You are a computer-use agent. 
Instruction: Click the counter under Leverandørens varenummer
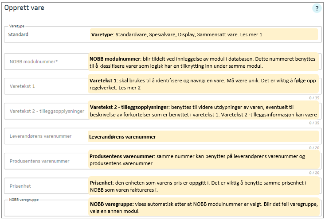tap(313, 148)
